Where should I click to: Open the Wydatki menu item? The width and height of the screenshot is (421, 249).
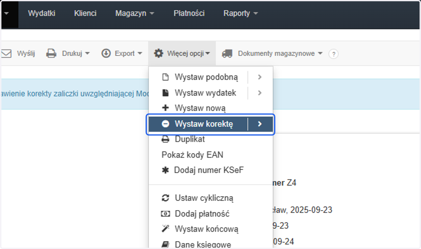click(x=42, y=13)
